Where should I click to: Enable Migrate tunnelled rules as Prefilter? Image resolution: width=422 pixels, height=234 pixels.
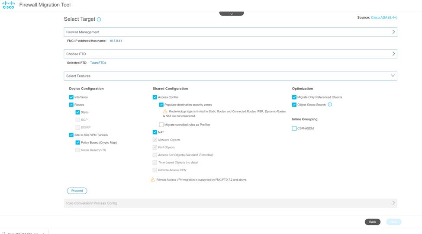161,125
